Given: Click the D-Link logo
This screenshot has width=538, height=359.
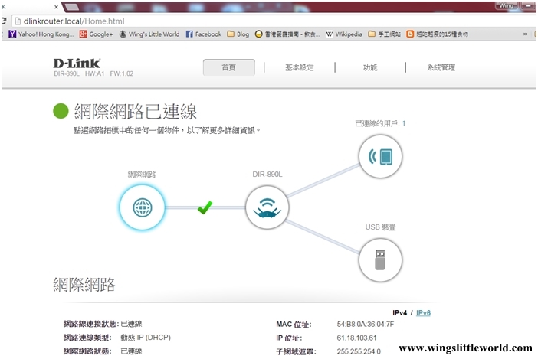Looking at the screenshot, I should point(76,61).
